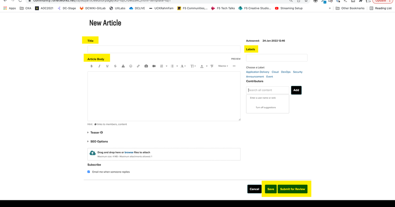Click into the Article Body editor
395x207 pixels.
pyautogui.click(x=164, y=96)
